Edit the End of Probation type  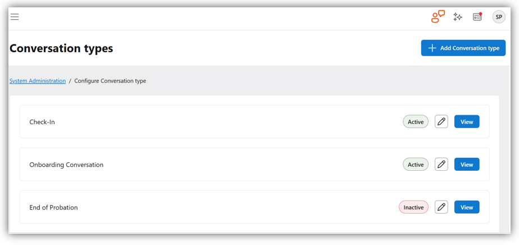tap(441, 207)
